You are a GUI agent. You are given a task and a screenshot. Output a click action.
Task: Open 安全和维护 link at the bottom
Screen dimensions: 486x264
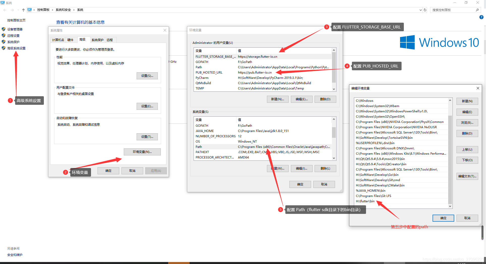click(15, 255)
